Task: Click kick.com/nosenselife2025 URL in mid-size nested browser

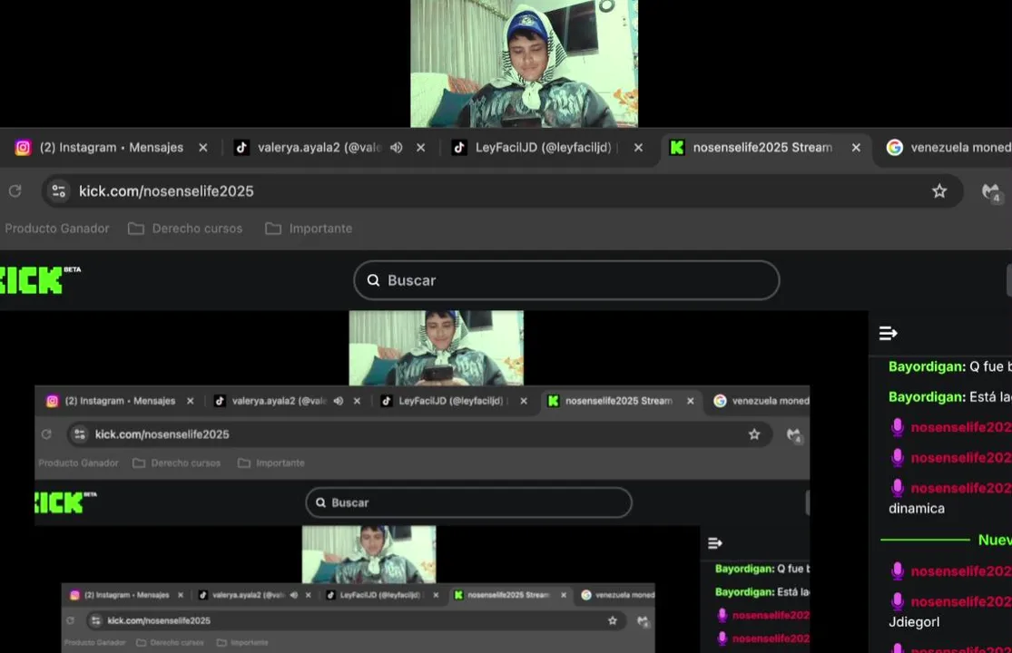Action: 162,434
